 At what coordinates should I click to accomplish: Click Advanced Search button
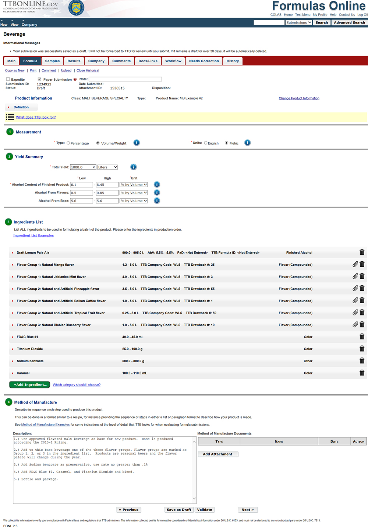point(349,22)
